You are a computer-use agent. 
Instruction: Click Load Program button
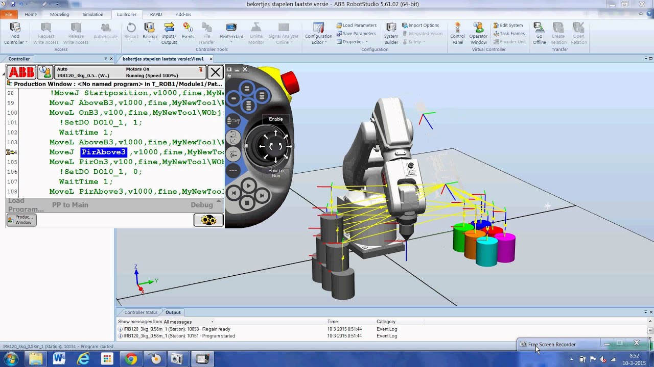pyautogui.click(x=26, y=205)
